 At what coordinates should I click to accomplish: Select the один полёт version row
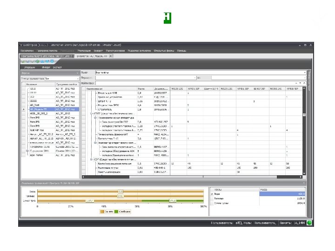pyautogui.click(x=50, y=155)
